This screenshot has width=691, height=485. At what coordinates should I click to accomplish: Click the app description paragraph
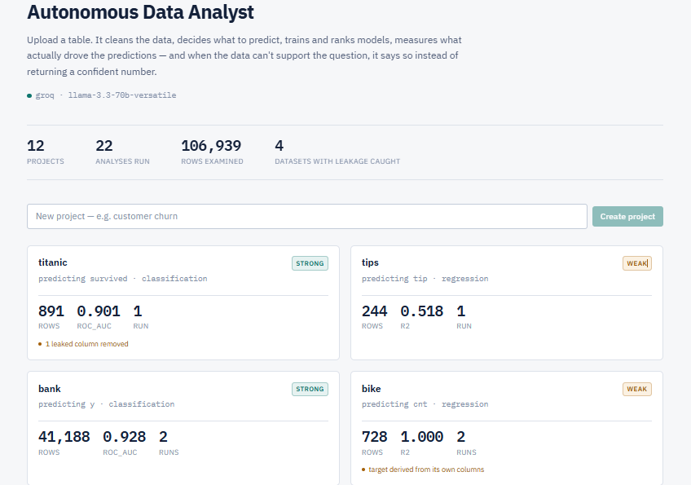[x=244, y=55]
